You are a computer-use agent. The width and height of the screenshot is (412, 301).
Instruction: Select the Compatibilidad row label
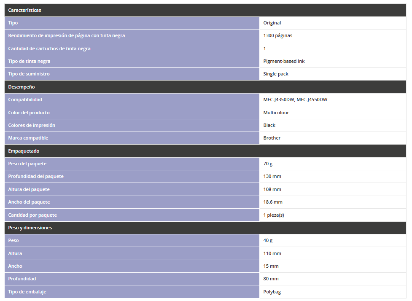pyautogui.click(x=25, y=99)
